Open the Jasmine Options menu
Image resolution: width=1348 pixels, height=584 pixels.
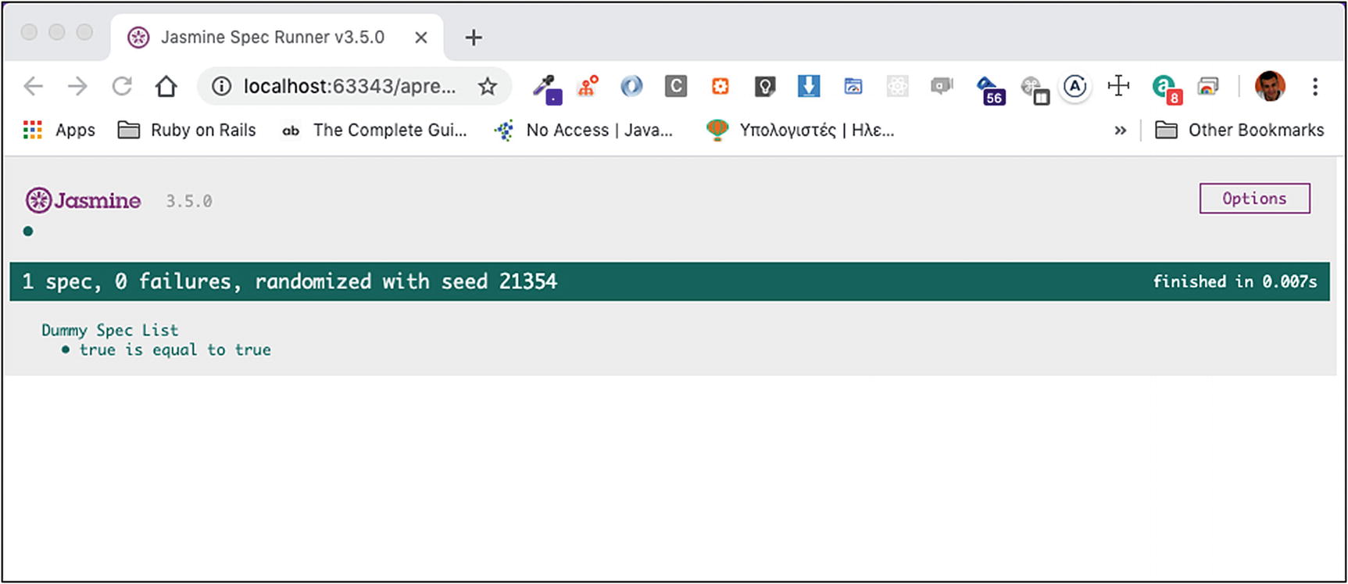click(x=1254, y=199)
